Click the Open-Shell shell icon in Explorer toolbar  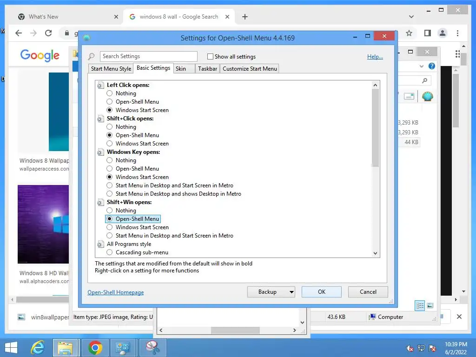click(427, 97)
